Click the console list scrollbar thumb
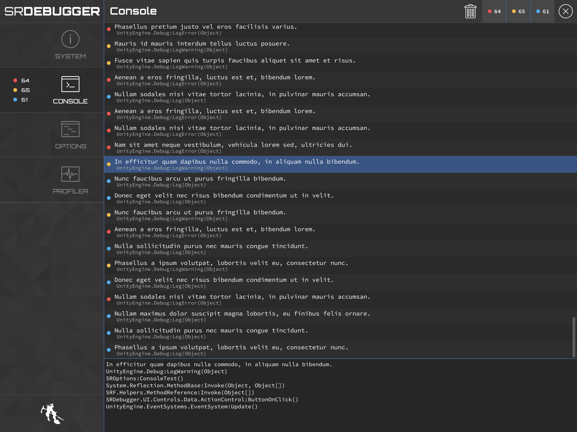This screenshot has width=577, height=432. pos(574,337)
